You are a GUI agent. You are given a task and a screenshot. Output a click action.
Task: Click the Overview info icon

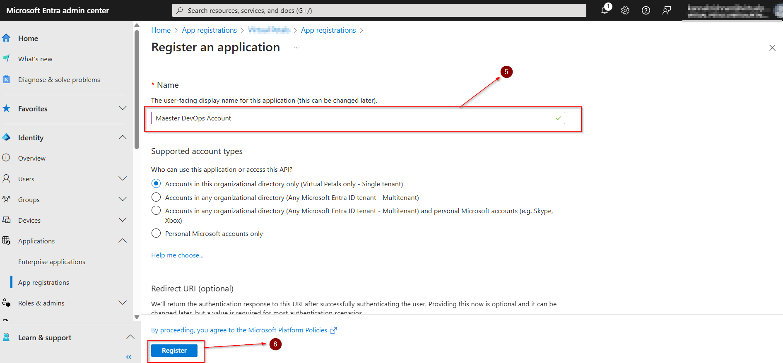point(6,158)
